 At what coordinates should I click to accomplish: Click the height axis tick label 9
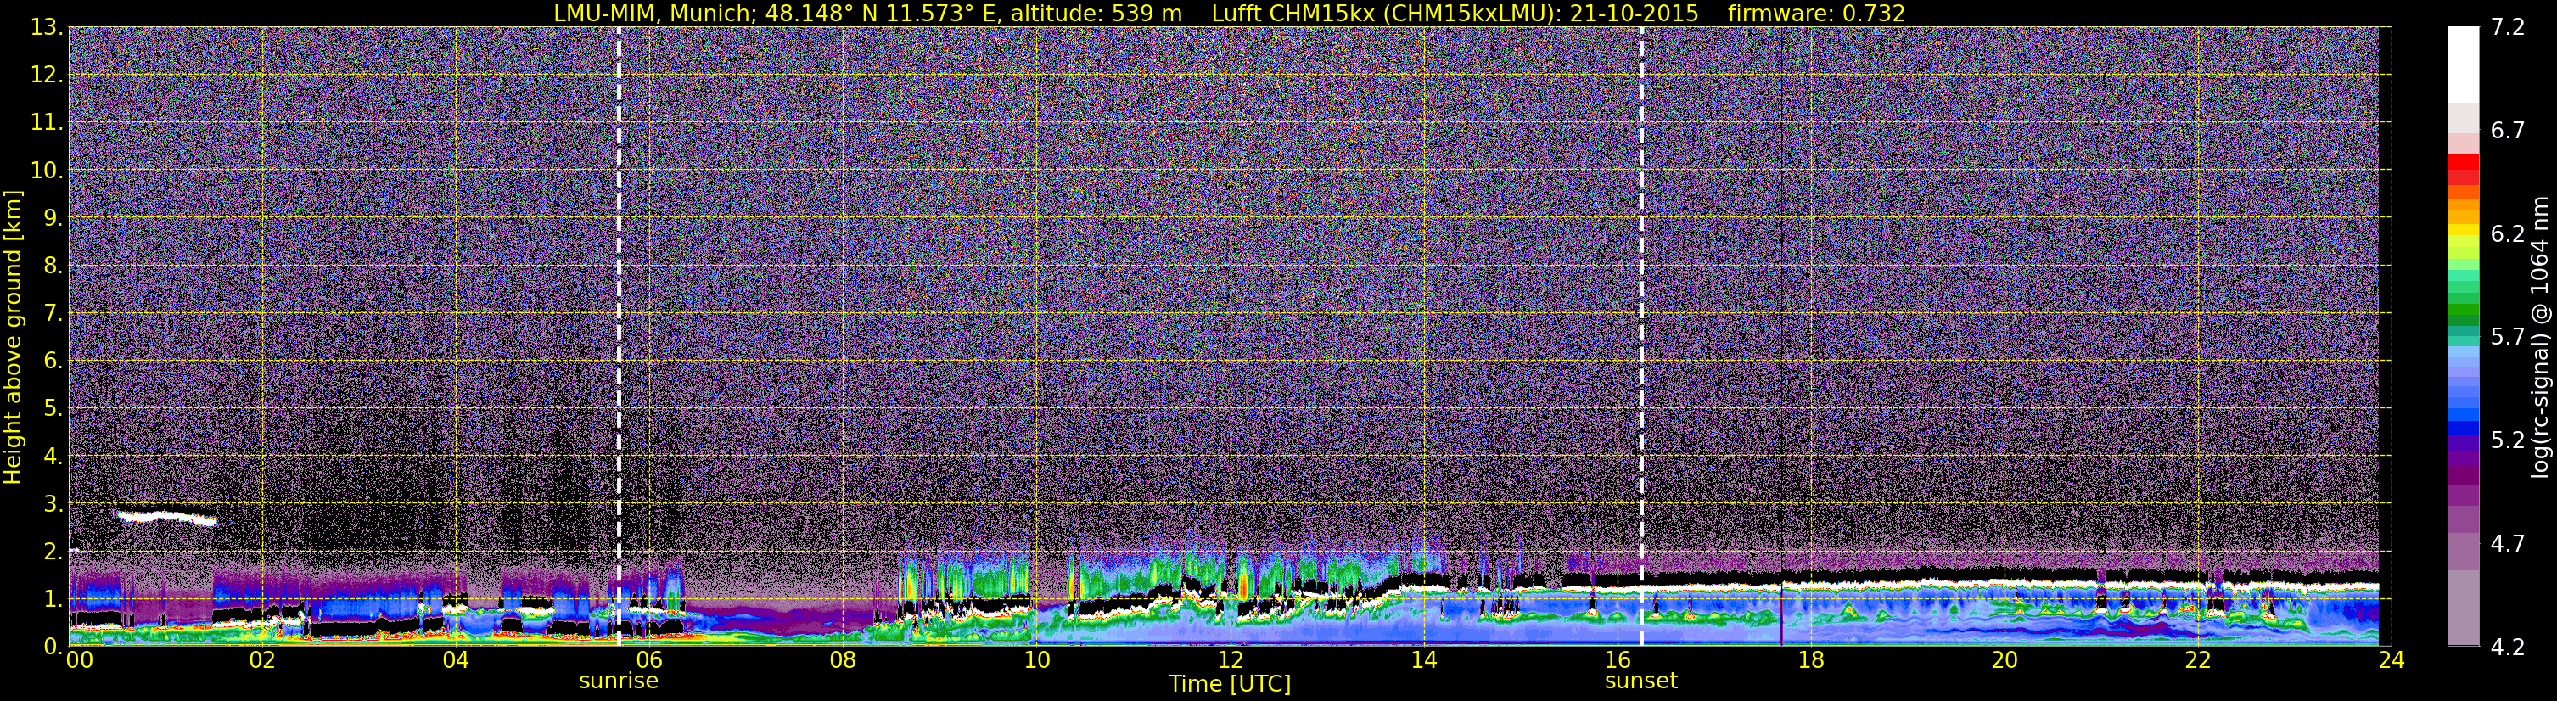coord(53,218)
